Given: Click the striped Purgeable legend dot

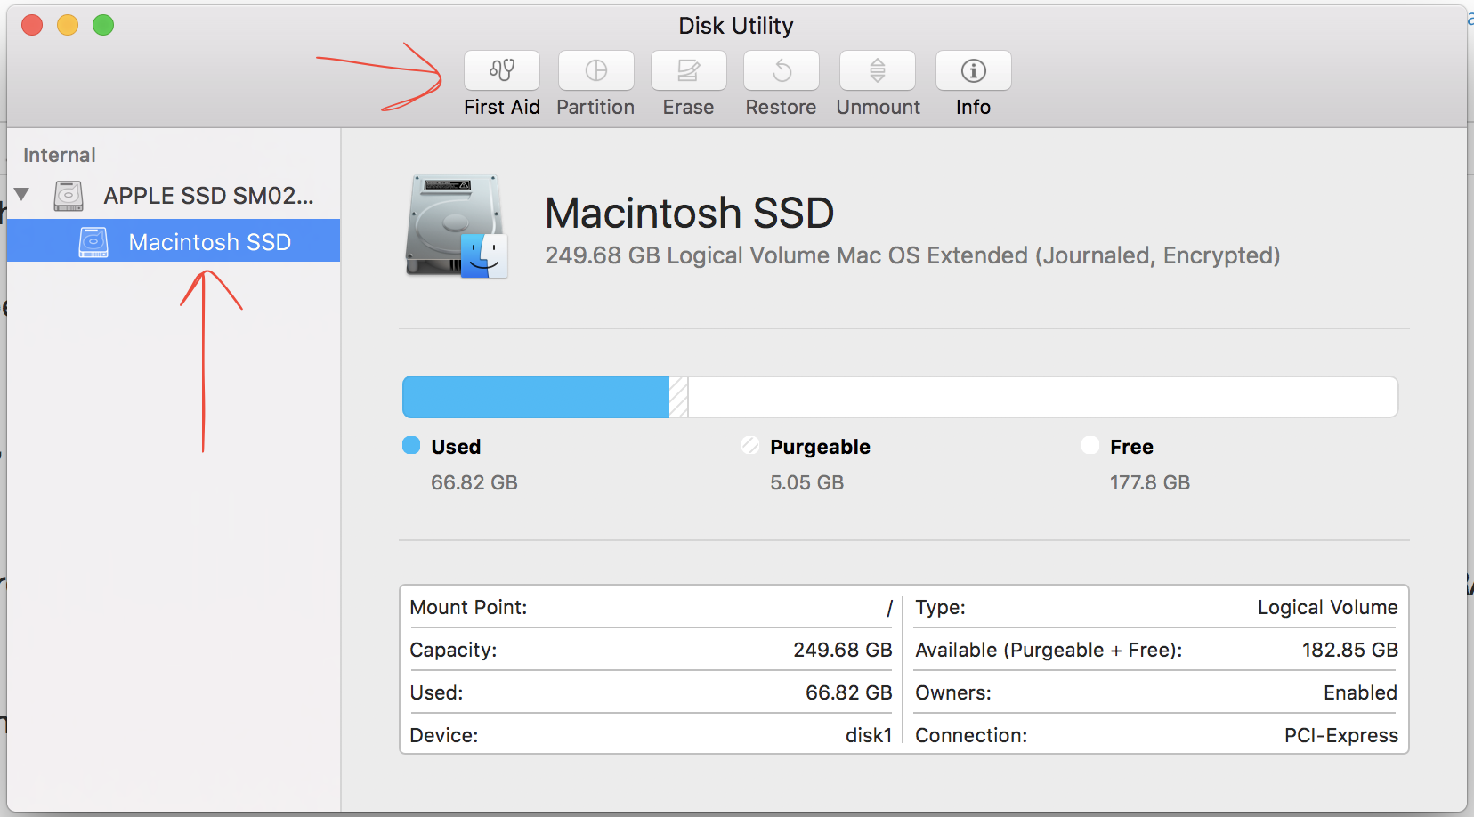Looking at the screenshot, I should click(x=750, y=445).
